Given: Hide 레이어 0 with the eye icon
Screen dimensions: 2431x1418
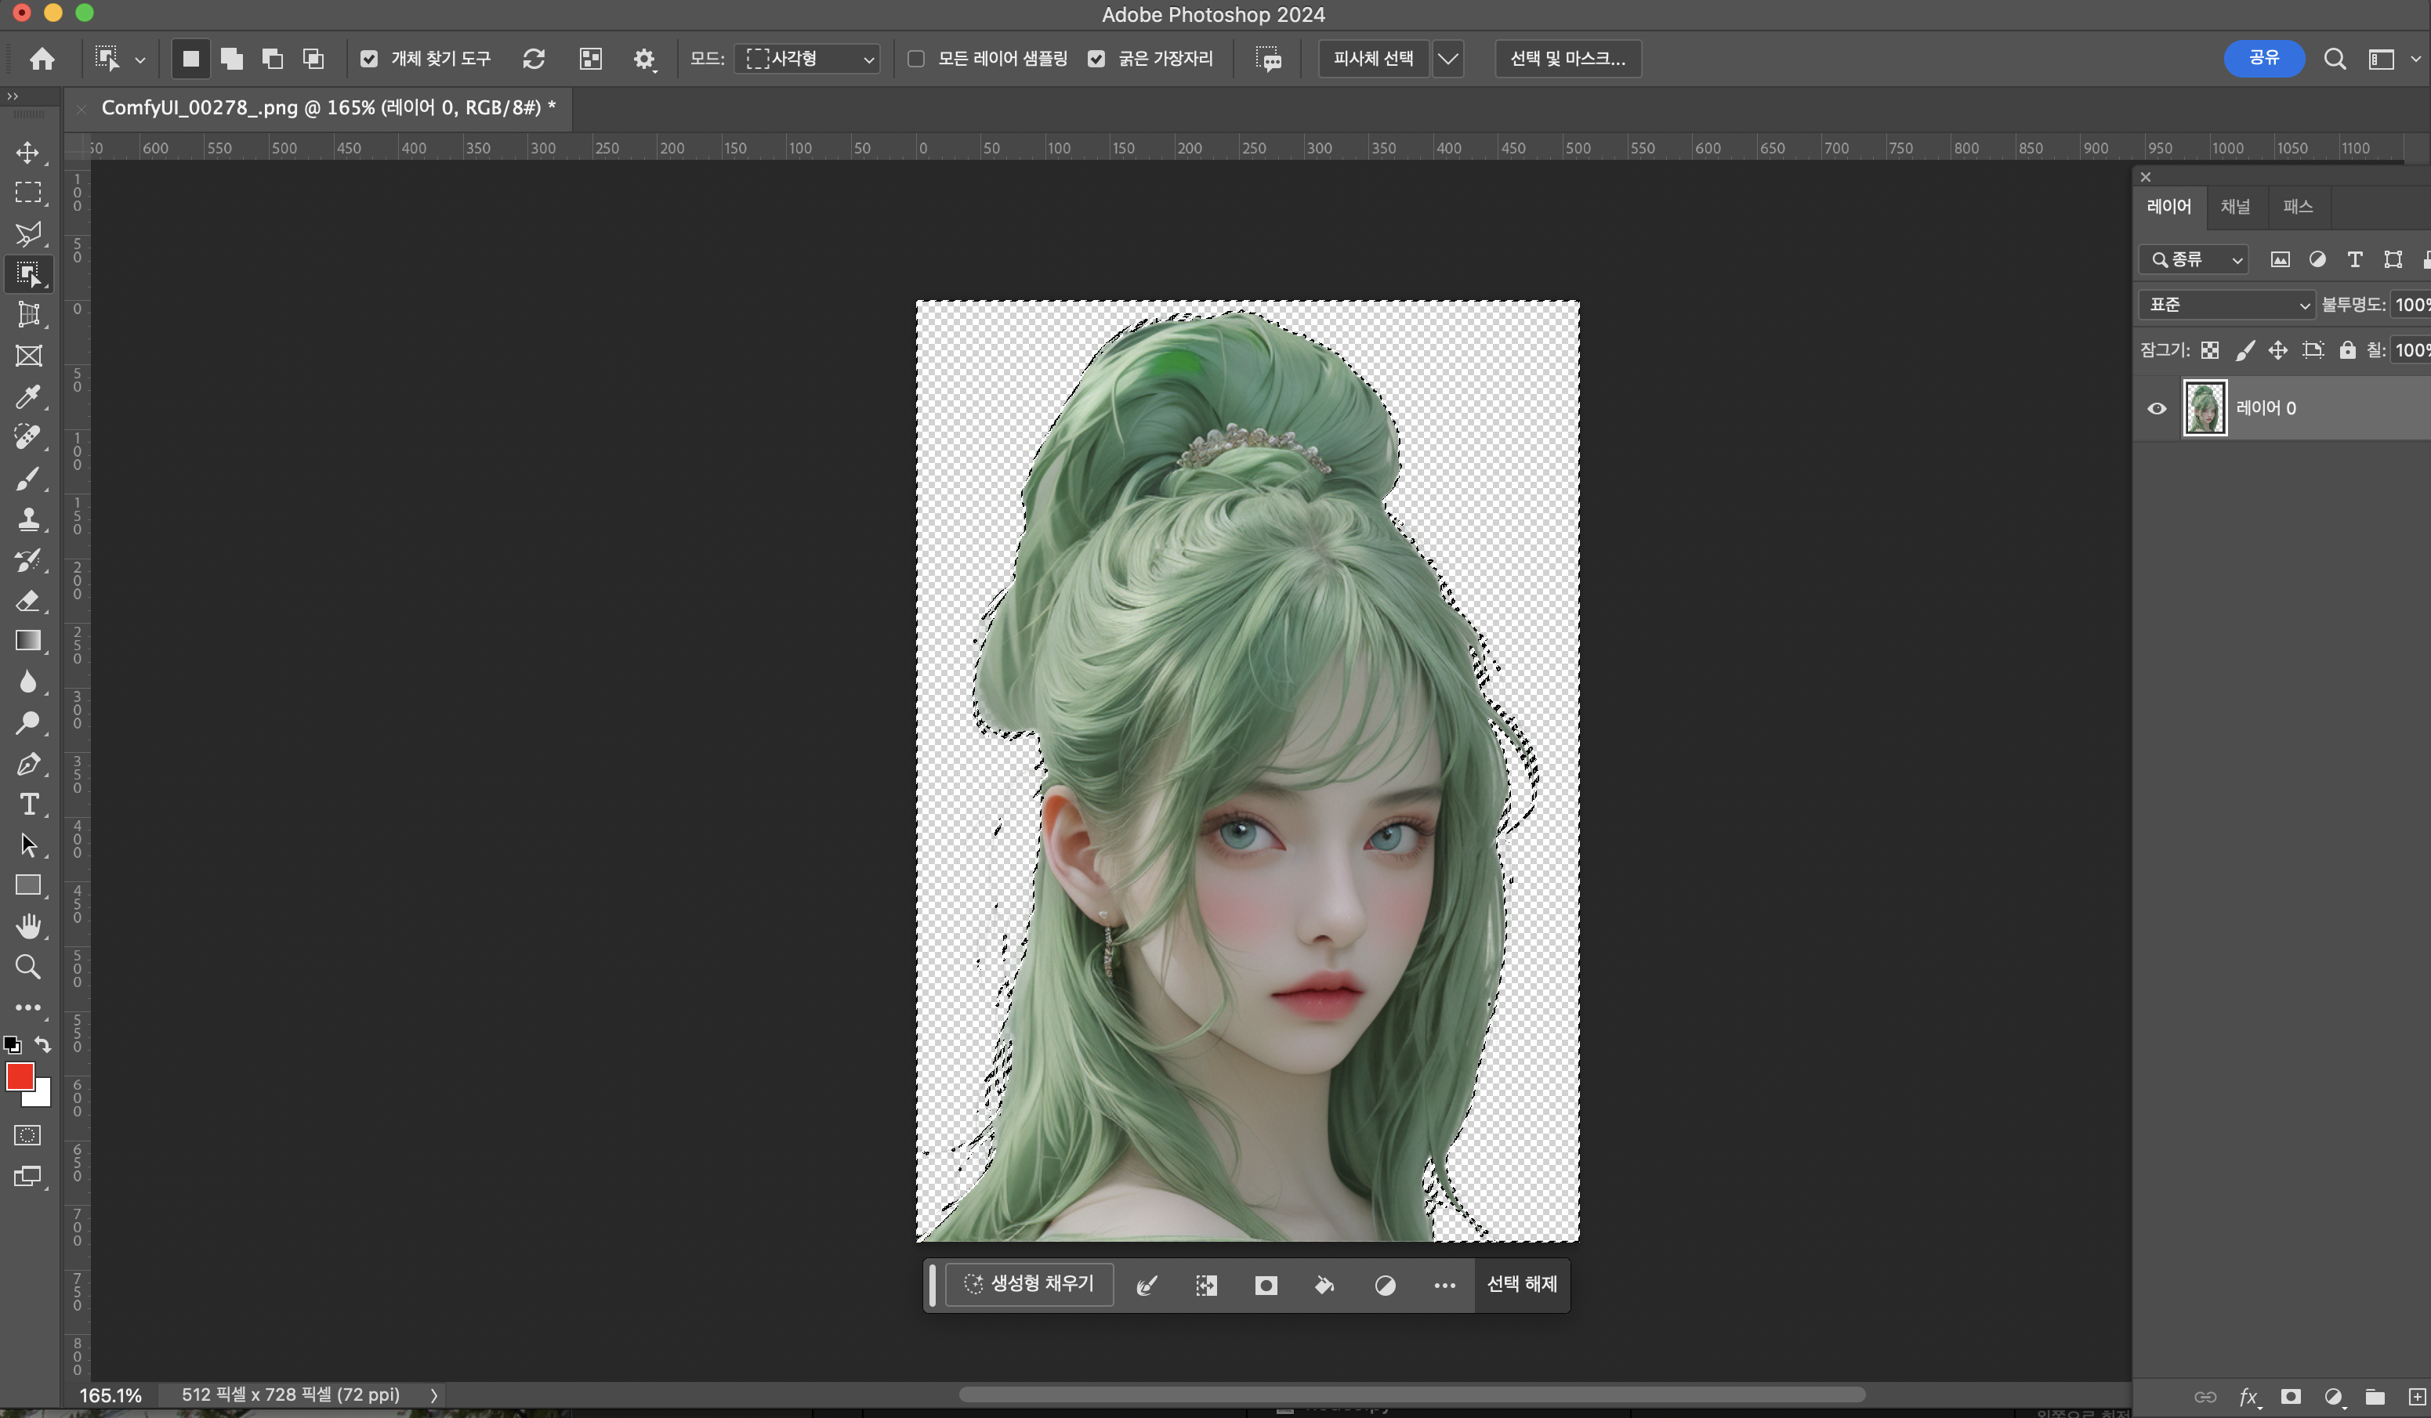Looking at the screenshot, I should [x=2157, y=408].
